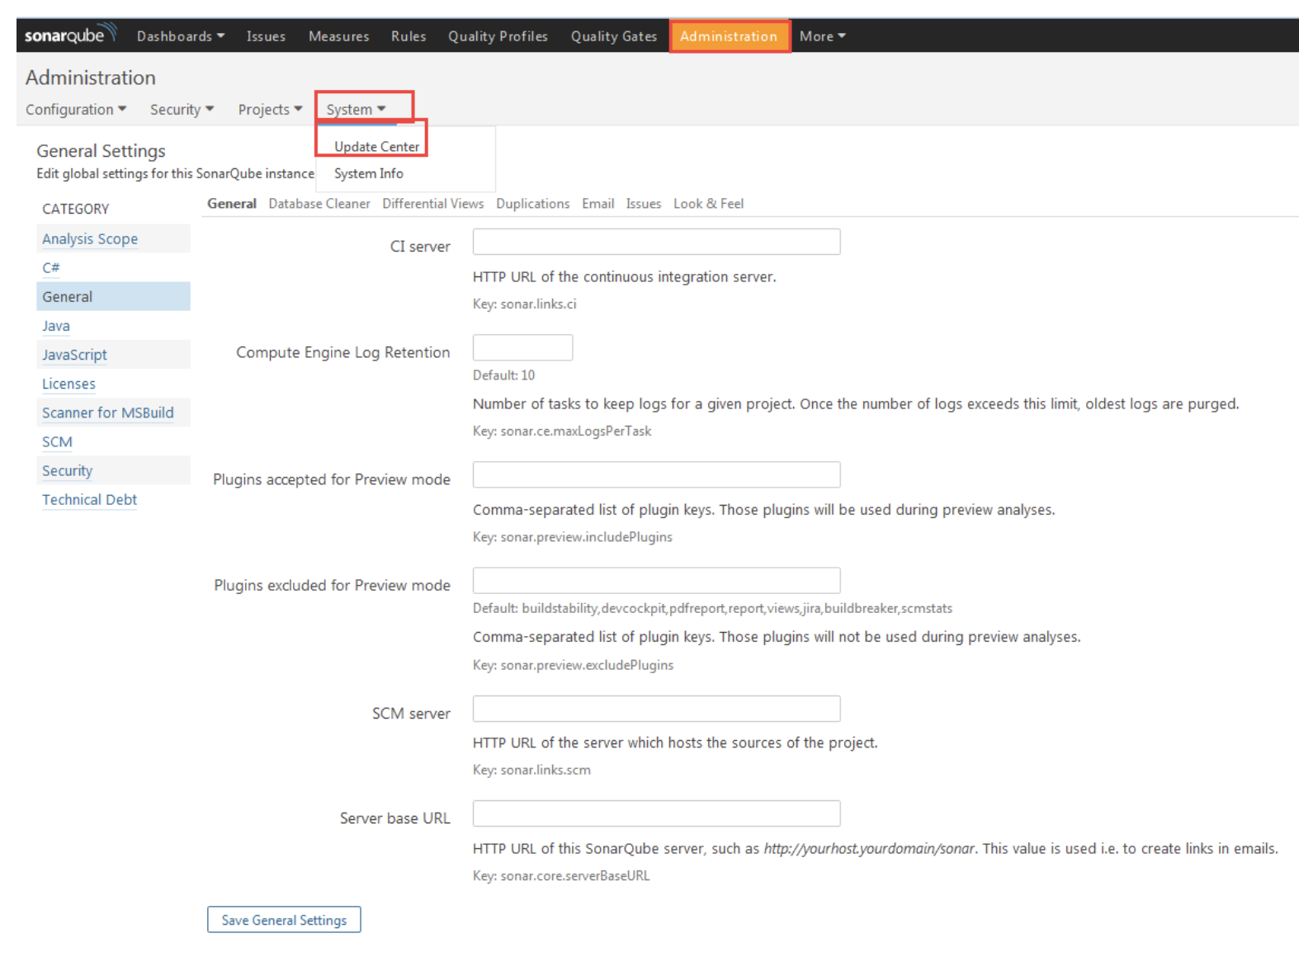Go to Issues in top navigation

(266, 36)
